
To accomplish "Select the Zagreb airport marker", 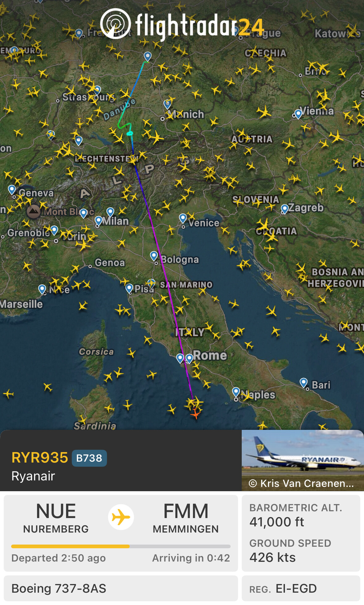I will [x=285, y=209].
